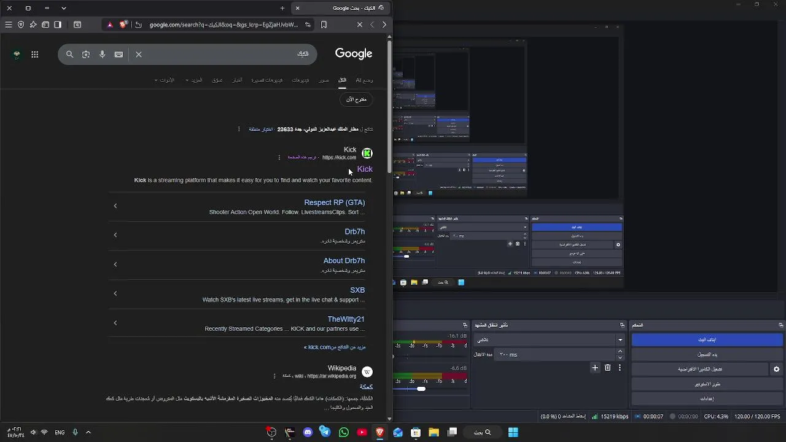Click the OBS lower audio volume slider handle
The height and width of the screenshot is (442, 786).
pyautogui.click(x=421, y=389)
